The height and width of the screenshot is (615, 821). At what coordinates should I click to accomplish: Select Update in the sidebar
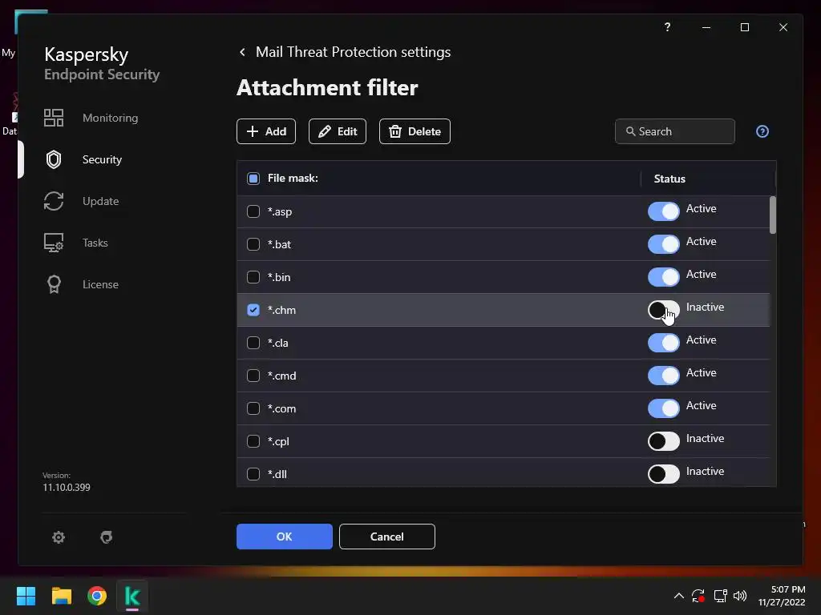coord(100,201)
